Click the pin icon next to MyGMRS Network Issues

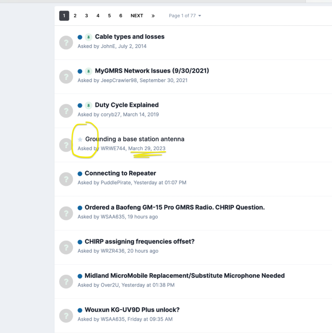(x=88, y=71)
